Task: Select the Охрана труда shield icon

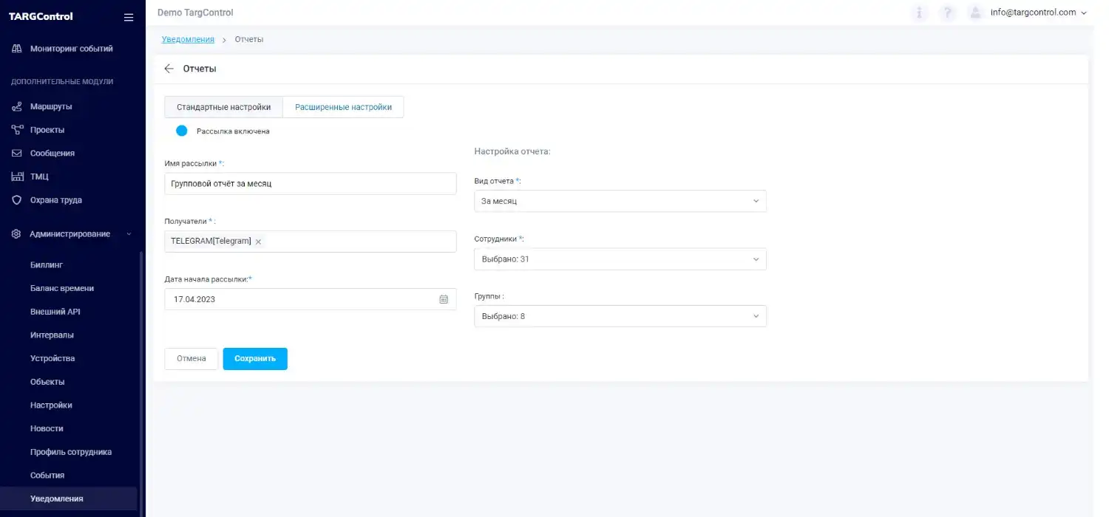Action: tap(16, 199)
